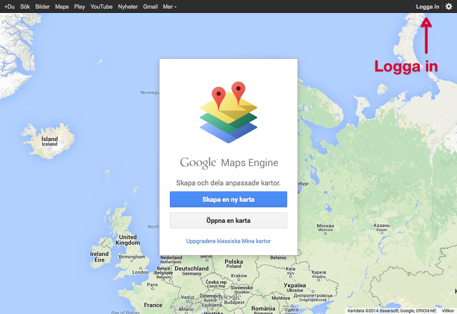Image resolution: width=457 pixels, height=314 pixels.
Task: Click the Birmingham city label
Action: [x=132, y=257]
